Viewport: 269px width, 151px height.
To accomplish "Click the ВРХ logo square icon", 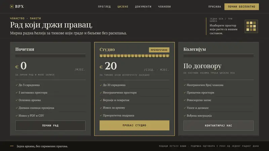I will (x=12, y=6).
